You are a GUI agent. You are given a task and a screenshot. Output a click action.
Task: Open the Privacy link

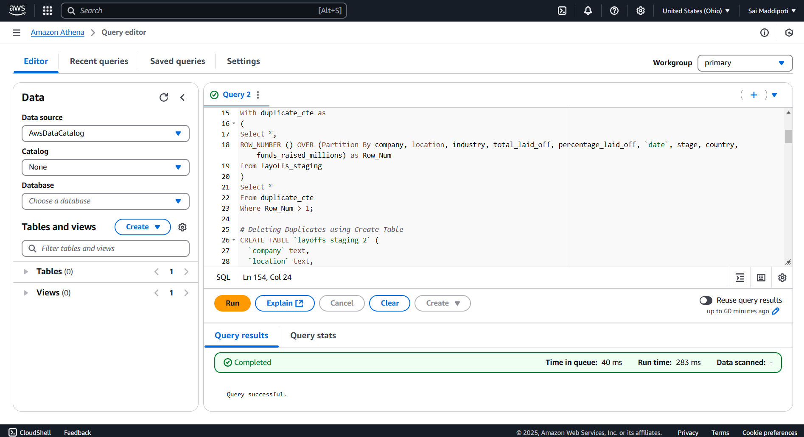point(688,432)
